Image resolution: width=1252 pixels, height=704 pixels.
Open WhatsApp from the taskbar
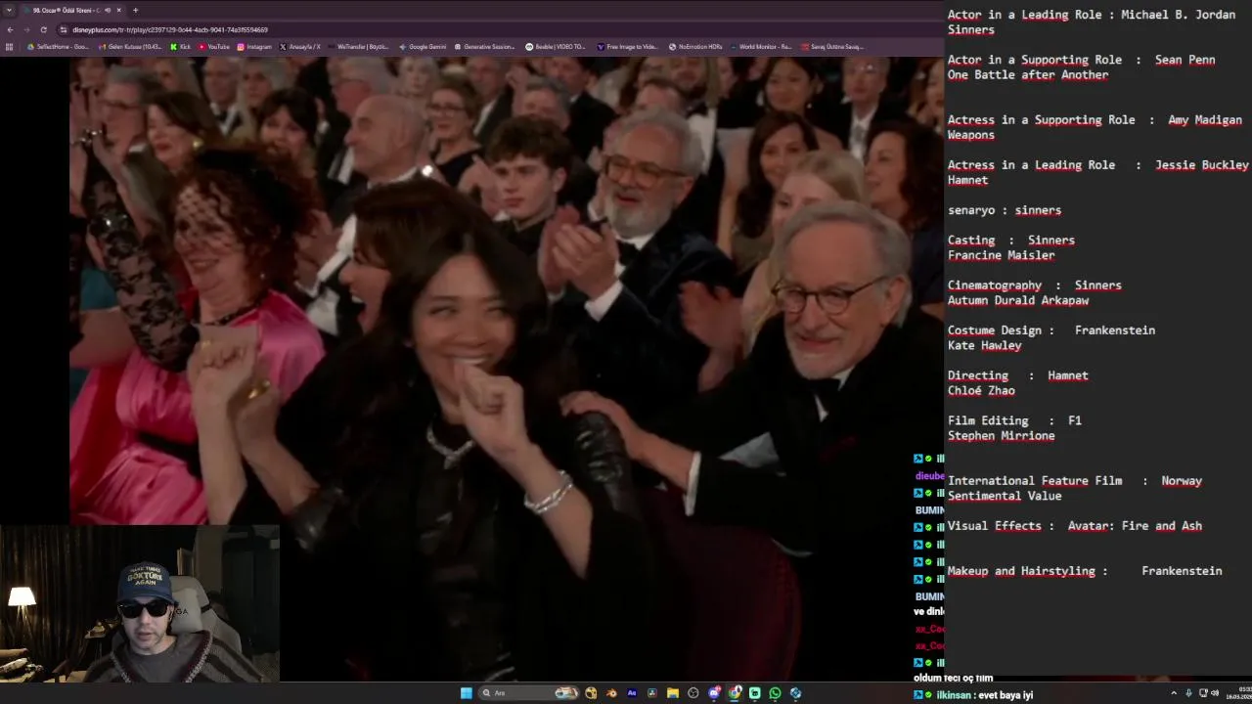pos(775,693)
